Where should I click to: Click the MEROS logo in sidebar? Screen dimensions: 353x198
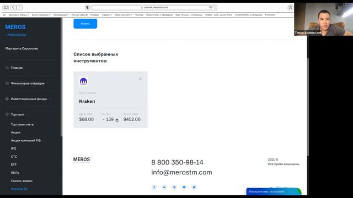(x=15, y=27)
